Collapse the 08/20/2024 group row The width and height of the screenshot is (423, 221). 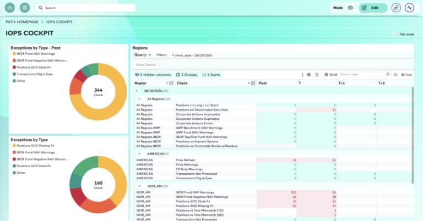137,91
